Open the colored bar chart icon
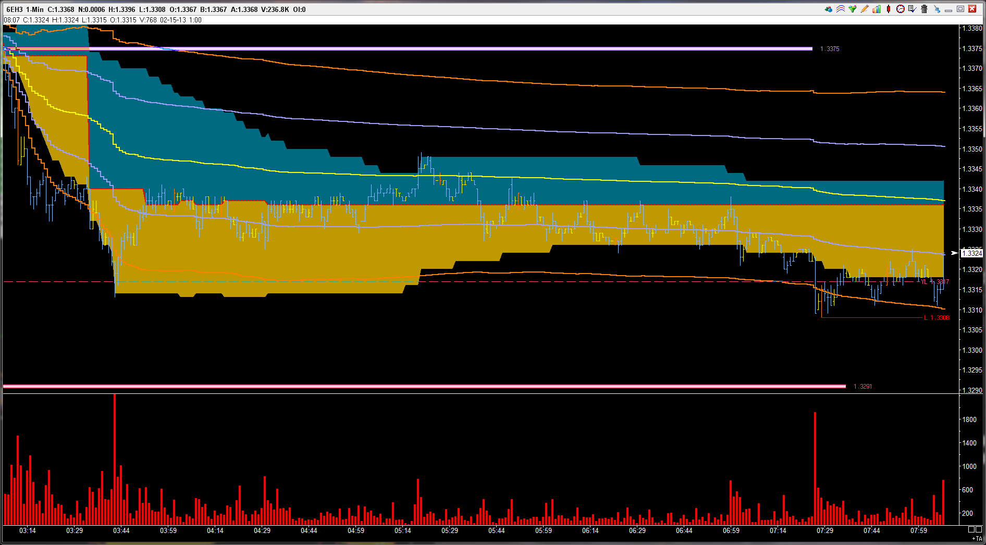The image size is (986, 545). 877,9
